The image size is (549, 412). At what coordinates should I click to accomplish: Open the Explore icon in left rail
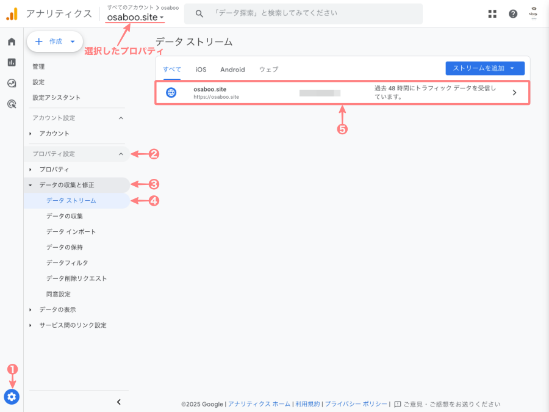(12, 83)
